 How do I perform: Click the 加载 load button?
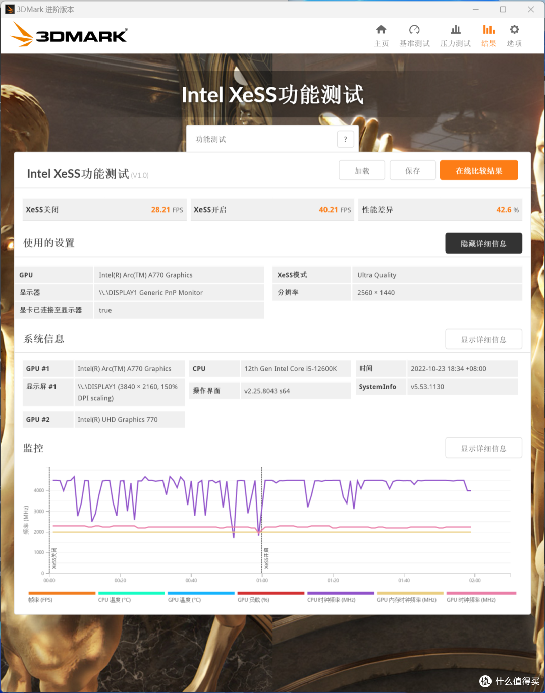(362, 170)
